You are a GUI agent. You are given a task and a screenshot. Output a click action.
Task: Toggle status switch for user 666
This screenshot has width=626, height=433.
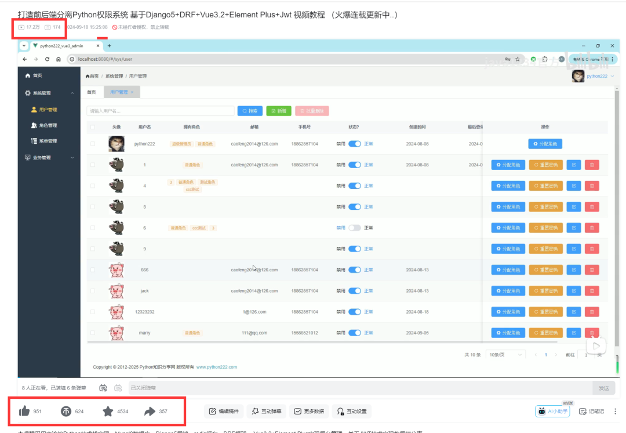pyautogui.click(x=355, y=270)
